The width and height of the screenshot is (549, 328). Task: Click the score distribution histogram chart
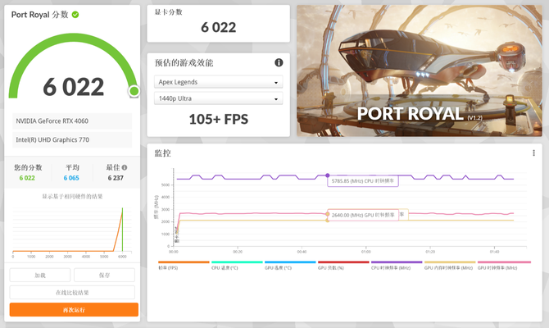(x=72, y=233)
